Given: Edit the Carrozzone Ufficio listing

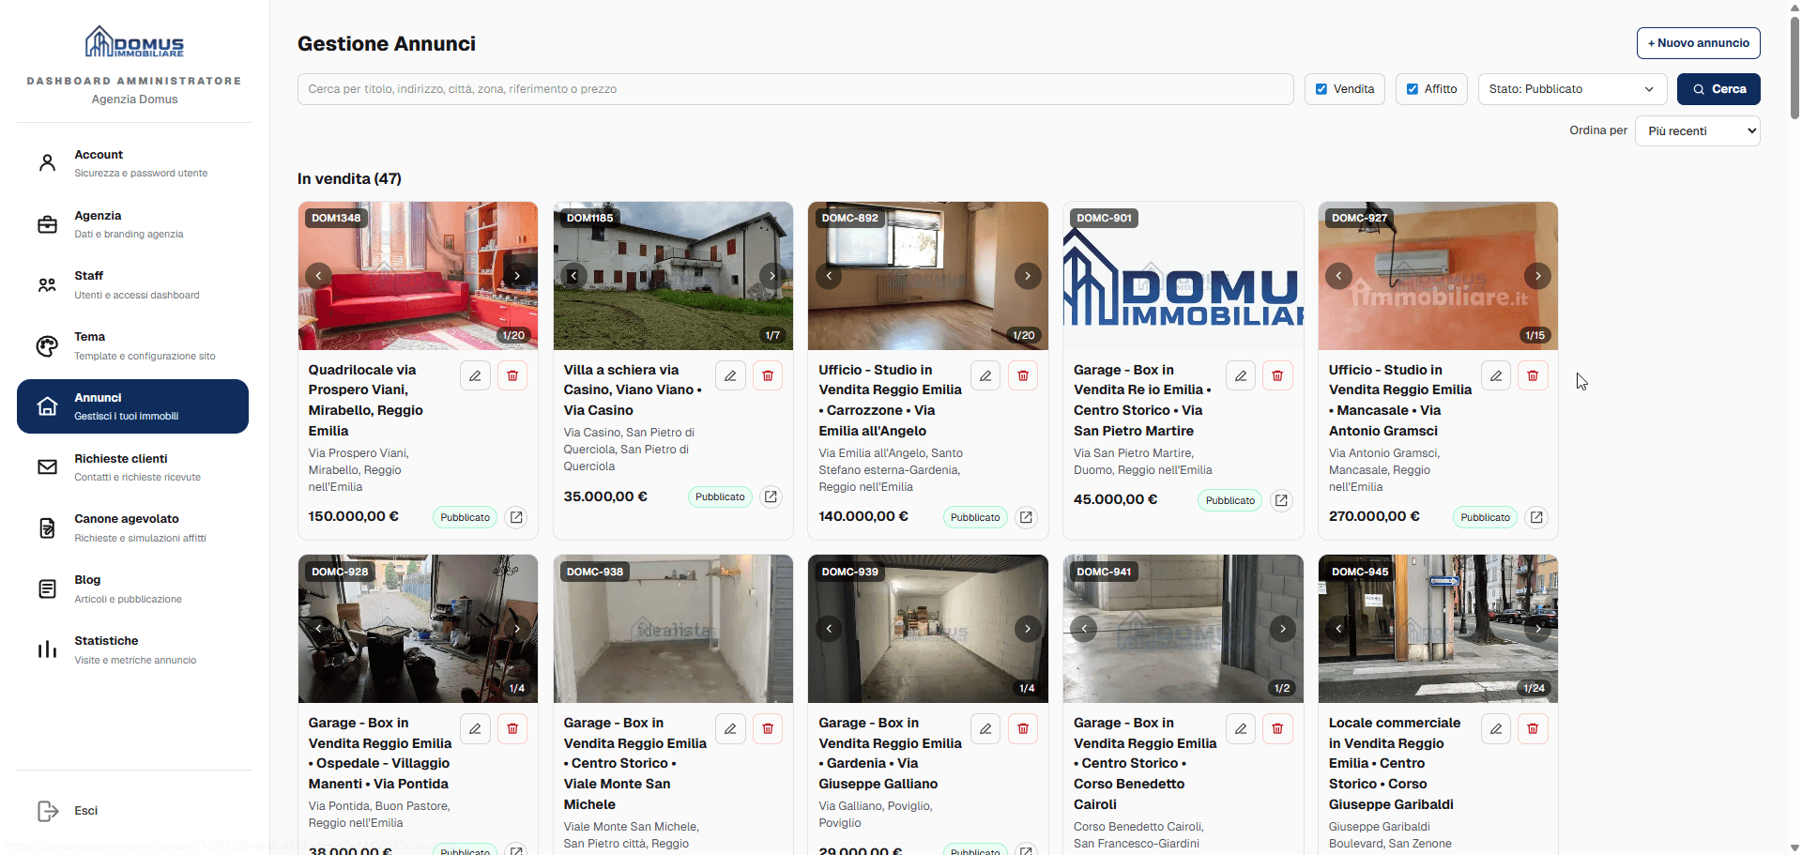Looking at the screenshot, I should (x=985, y=375).
